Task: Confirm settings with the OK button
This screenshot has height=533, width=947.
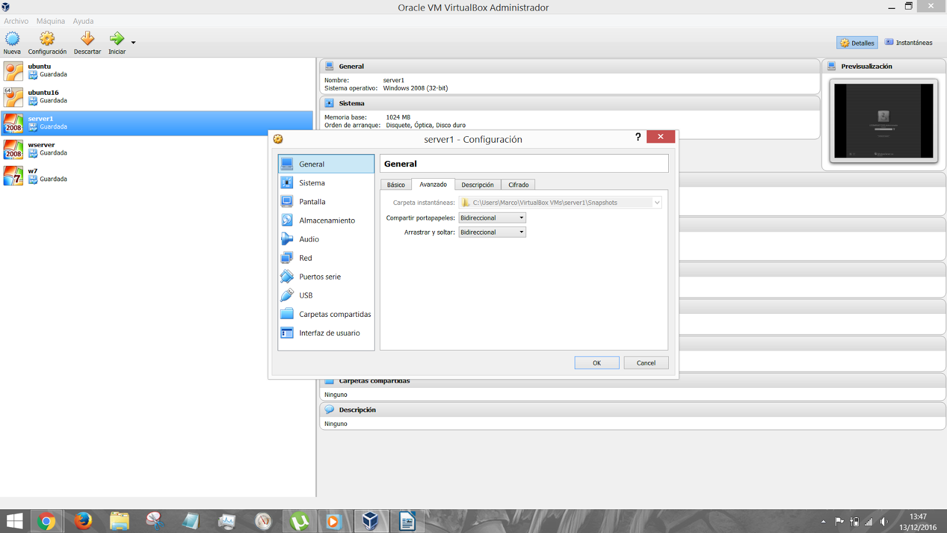Action: (x=596, y=362)
